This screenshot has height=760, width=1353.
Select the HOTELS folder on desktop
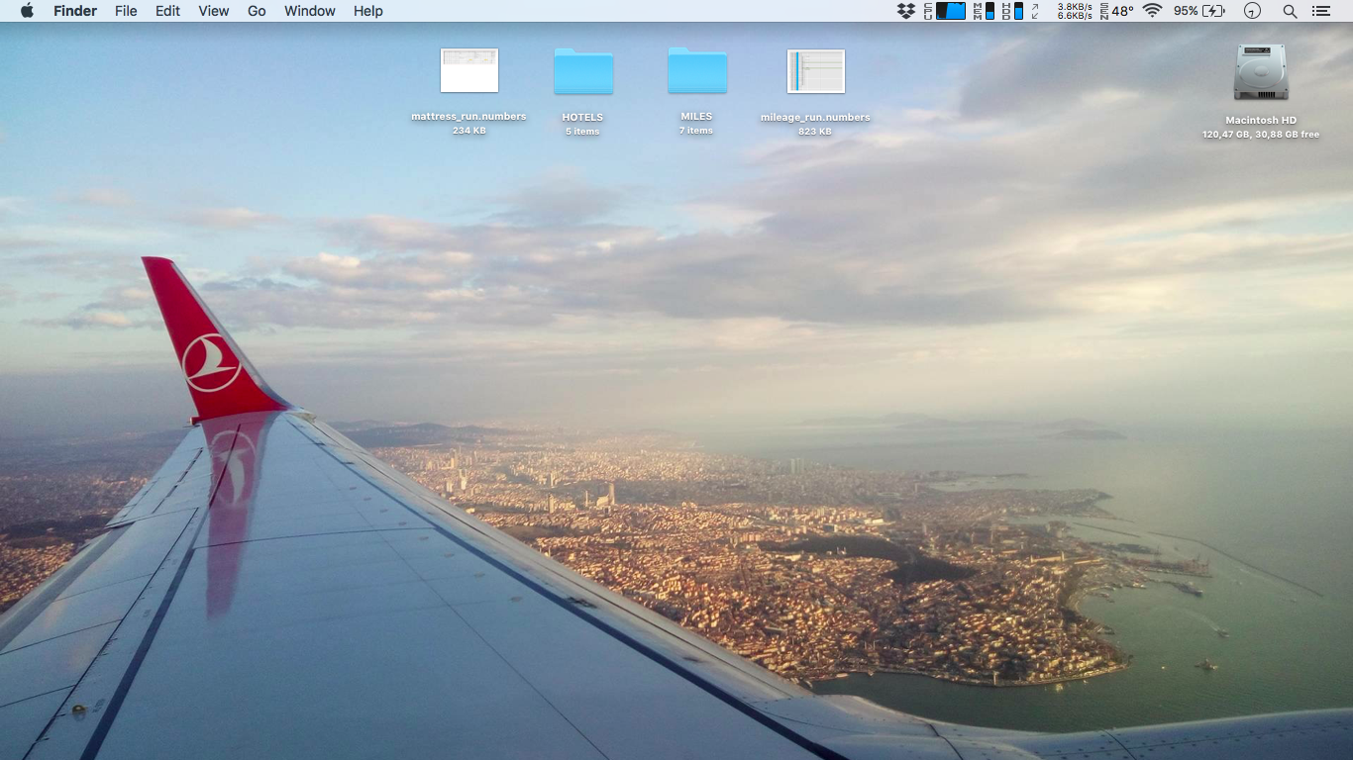coord(583,72)
